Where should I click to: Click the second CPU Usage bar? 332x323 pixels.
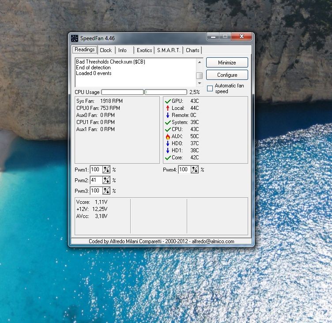click(x=166, y=92)
